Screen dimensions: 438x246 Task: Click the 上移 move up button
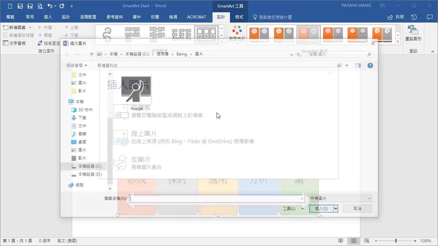(72, 27)
